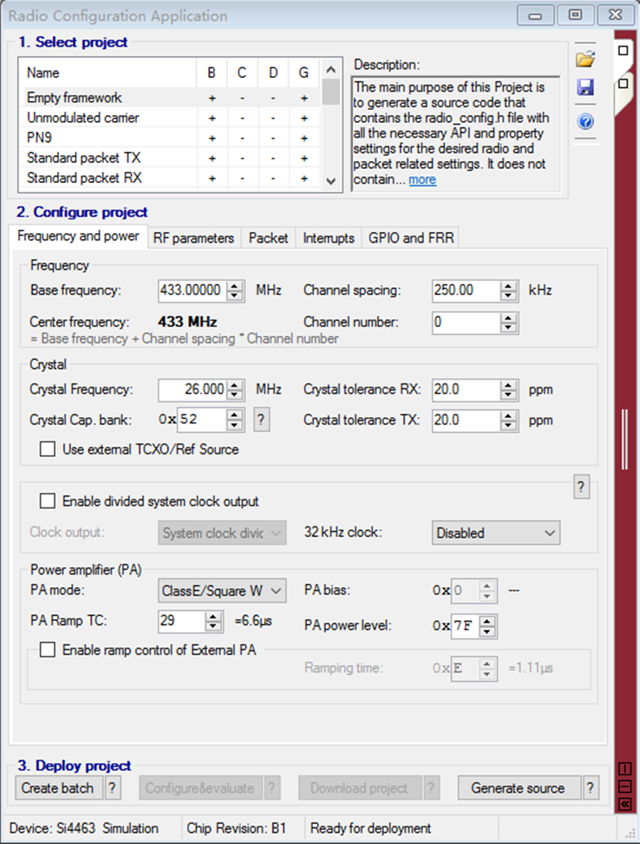Open help via the blue question mark icon
This screenshot has width=640, height=844.
(x=585, y=121)
